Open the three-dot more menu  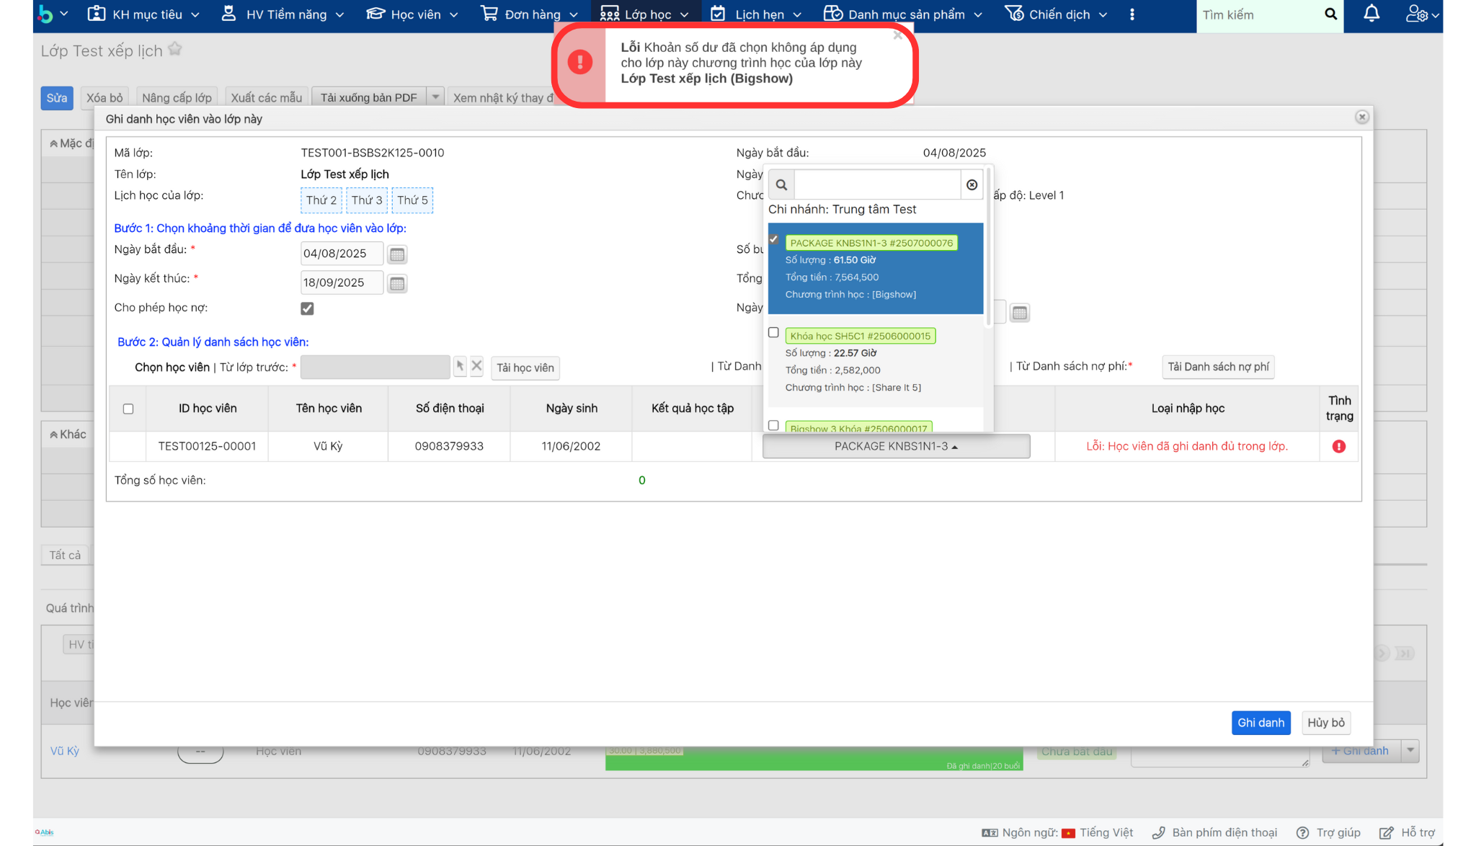pyautogui.click(x=1132, y=14)
